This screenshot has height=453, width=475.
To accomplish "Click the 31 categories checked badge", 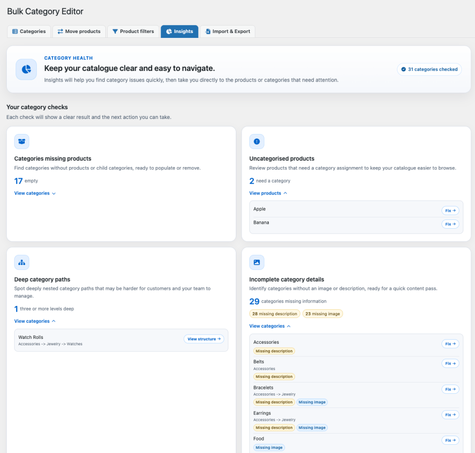I will pyautogui.click(x=429, y=69).
